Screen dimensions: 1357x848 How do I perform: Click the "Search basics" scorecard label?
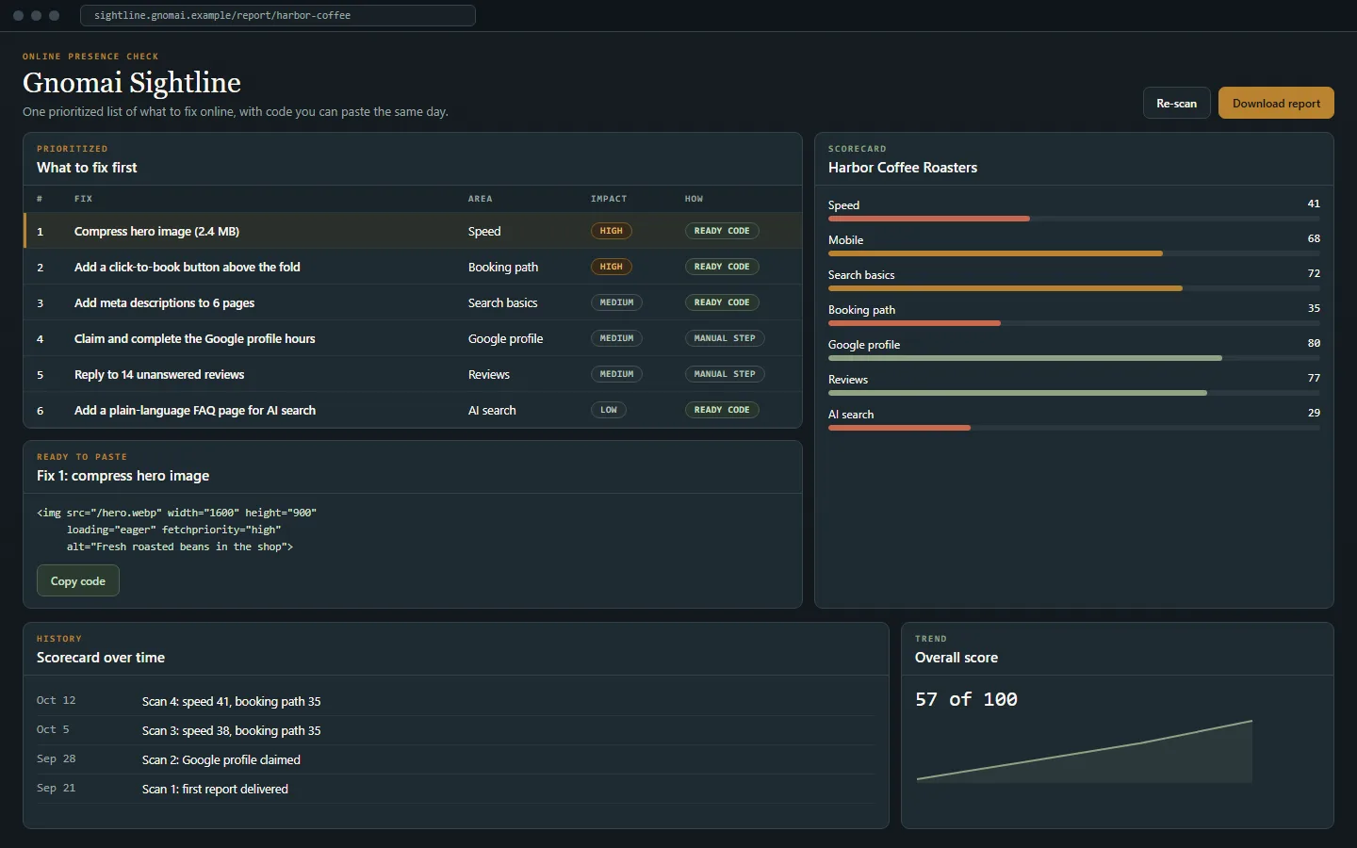861,275
